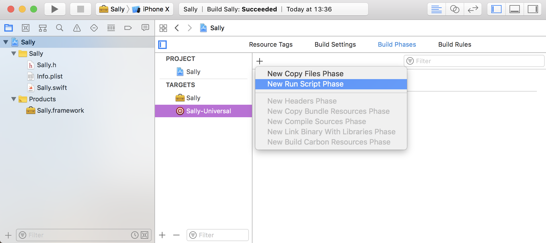
Task: Switch to the Build Settings tab
Action: [x=335, y=44]
